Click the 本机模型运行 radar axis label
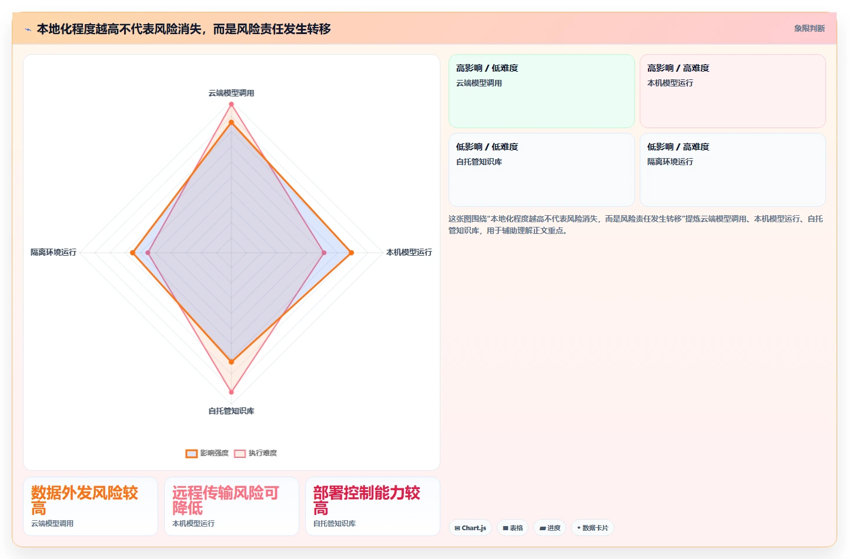This screenshot has height=559, width=849. 409,252
